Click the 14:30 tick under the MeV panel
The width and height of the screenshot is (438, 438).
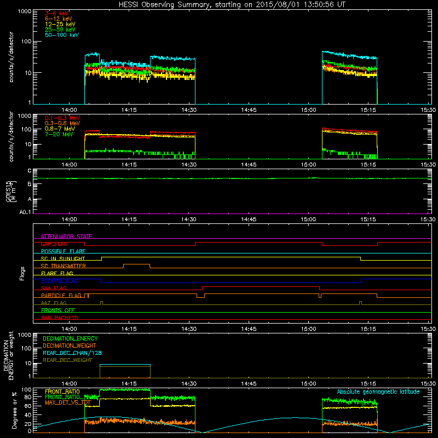pos(189,165)
